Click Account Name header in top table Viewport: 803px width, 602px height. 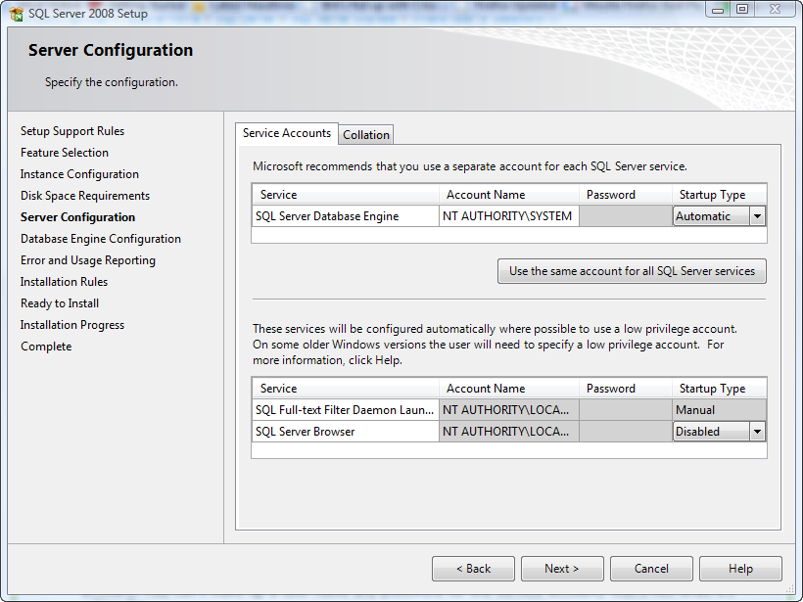[509, 195]
